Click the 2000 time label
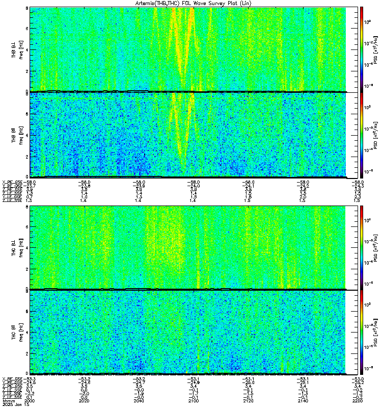Screen dimensions: 382x408 point(29,401)
